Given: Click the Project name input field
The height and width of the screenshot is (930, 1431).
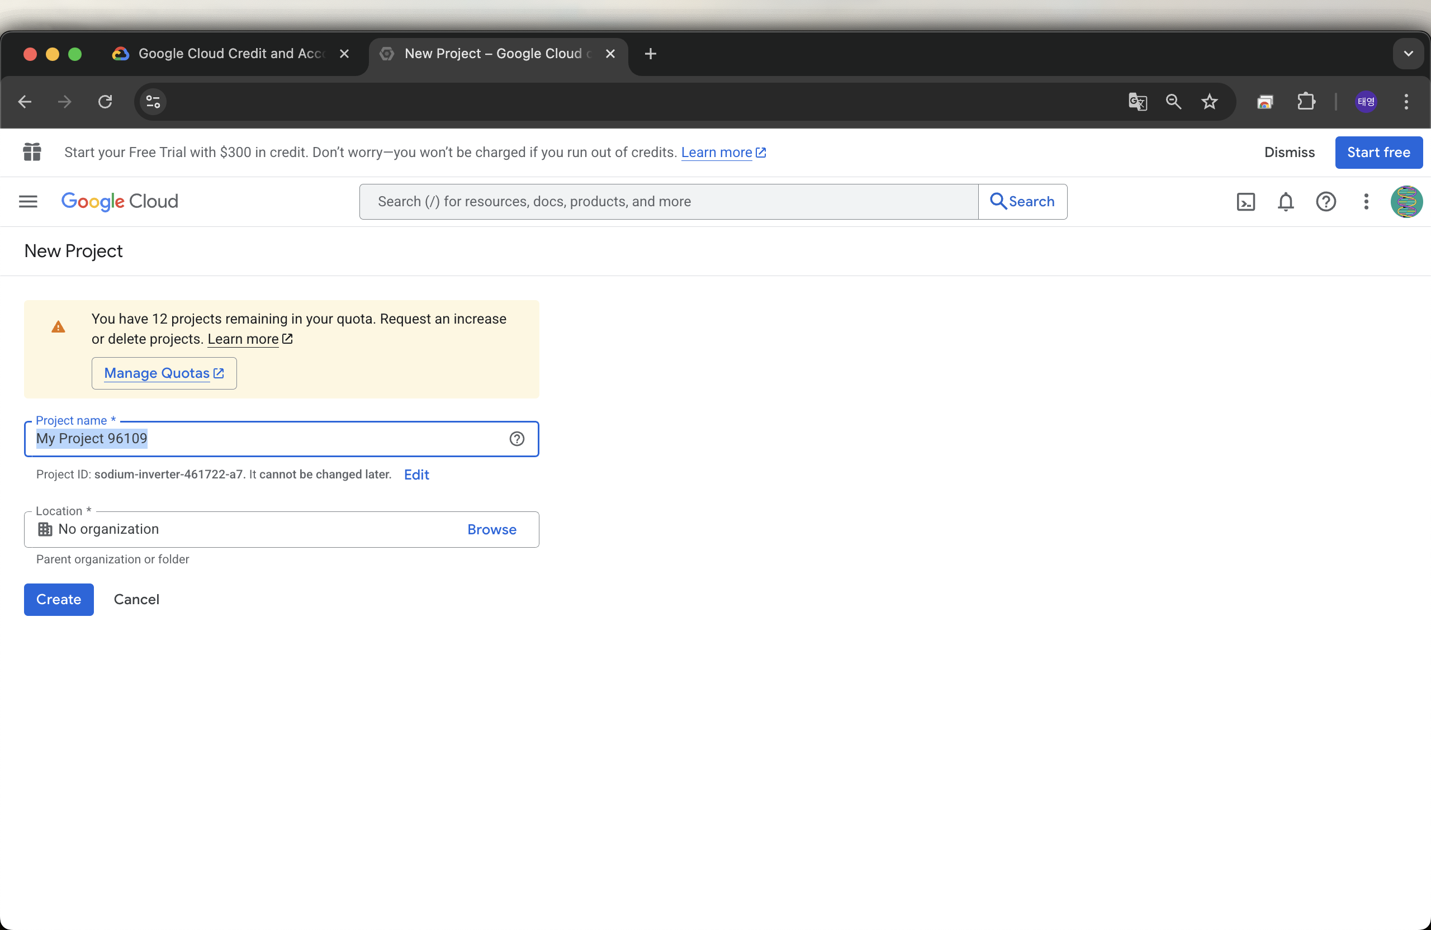Looking at the screenshot, I should click(281, 439).
